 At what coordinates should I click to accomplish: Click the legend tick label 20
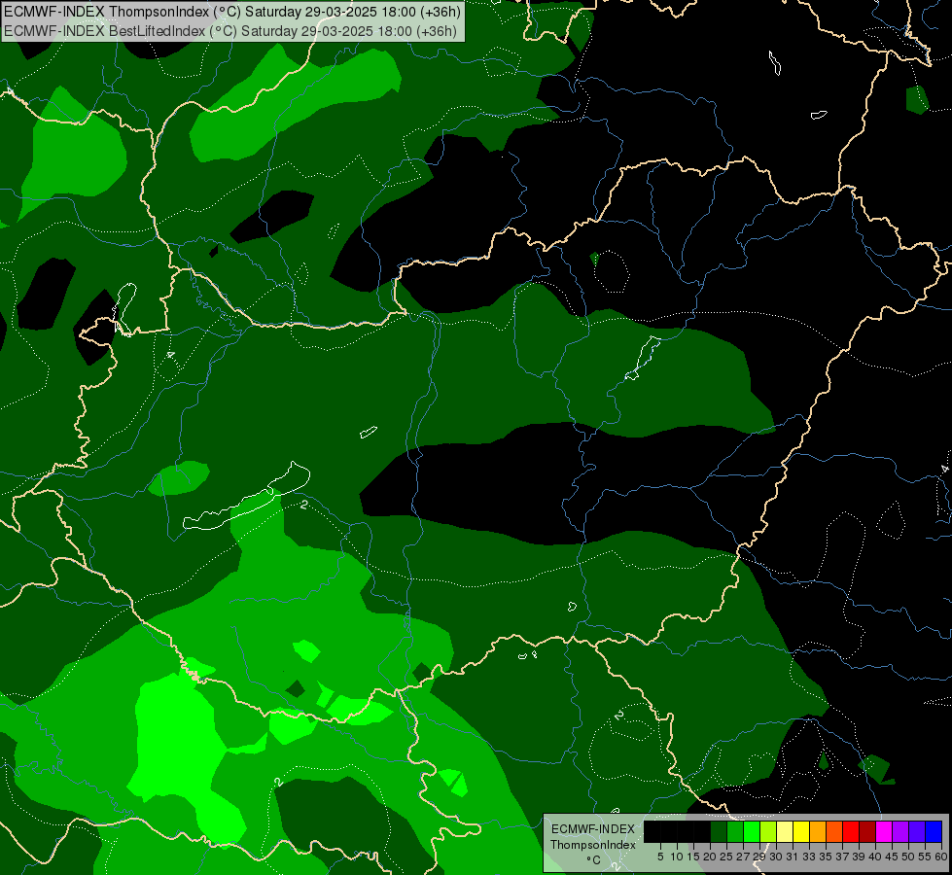pos(710,857)
